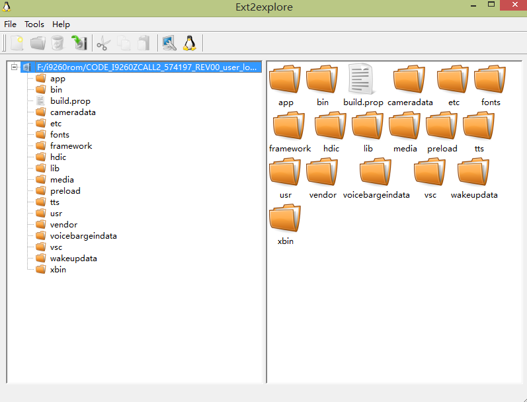The height and width of the screenshot is (402, 527).
Task: Select fonts folder in tree
Action: click(x=52, y=135)
